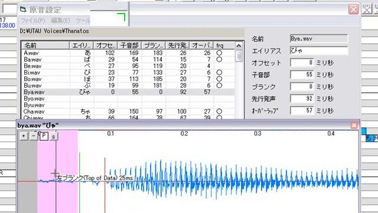Image resolution: width=378 pixels, height=213 pixels.
Task: Click the 名前 field showing Bya.wav
Action: pos(319,38)
